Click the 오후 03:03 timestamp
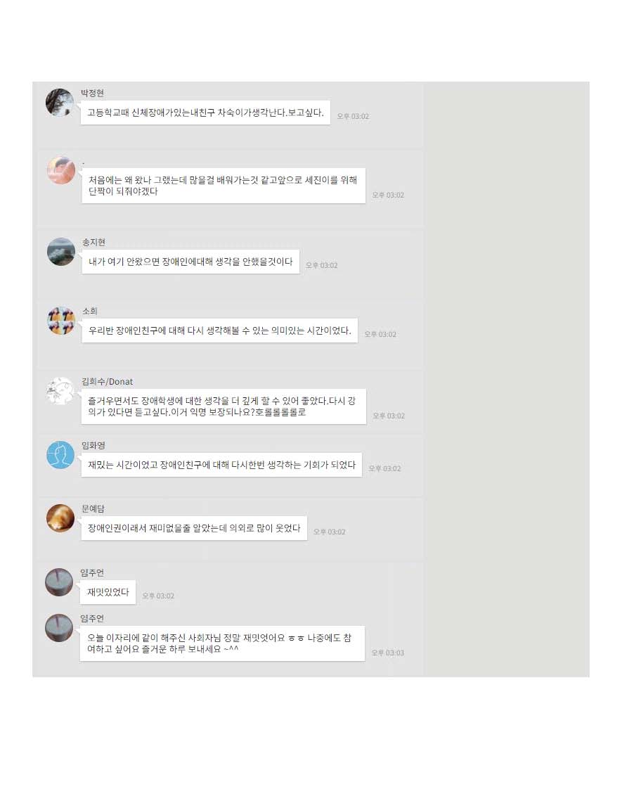This screenshot has width=622, height=789. pyautogui.click(x=388, y=653)
